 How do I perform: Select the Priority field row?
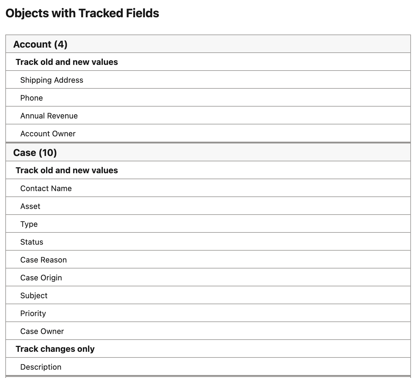point(33,313)
